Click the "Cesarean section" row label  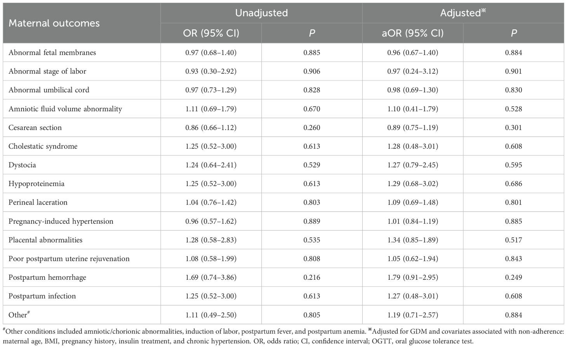[x=35, y=127]
